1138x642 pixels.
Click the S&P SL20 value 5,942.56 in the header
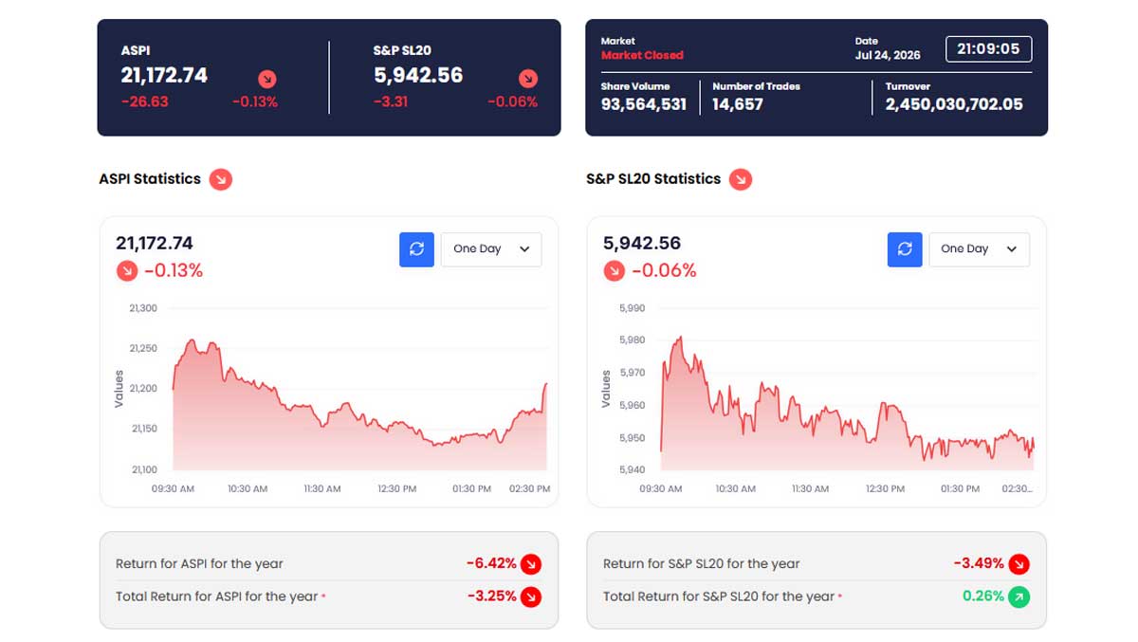click(x=418, y=75)
